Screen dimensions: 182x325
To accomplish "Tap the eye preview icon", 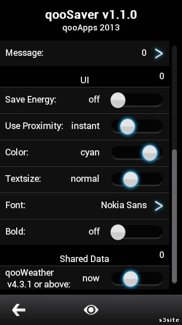I will [91, 310].
